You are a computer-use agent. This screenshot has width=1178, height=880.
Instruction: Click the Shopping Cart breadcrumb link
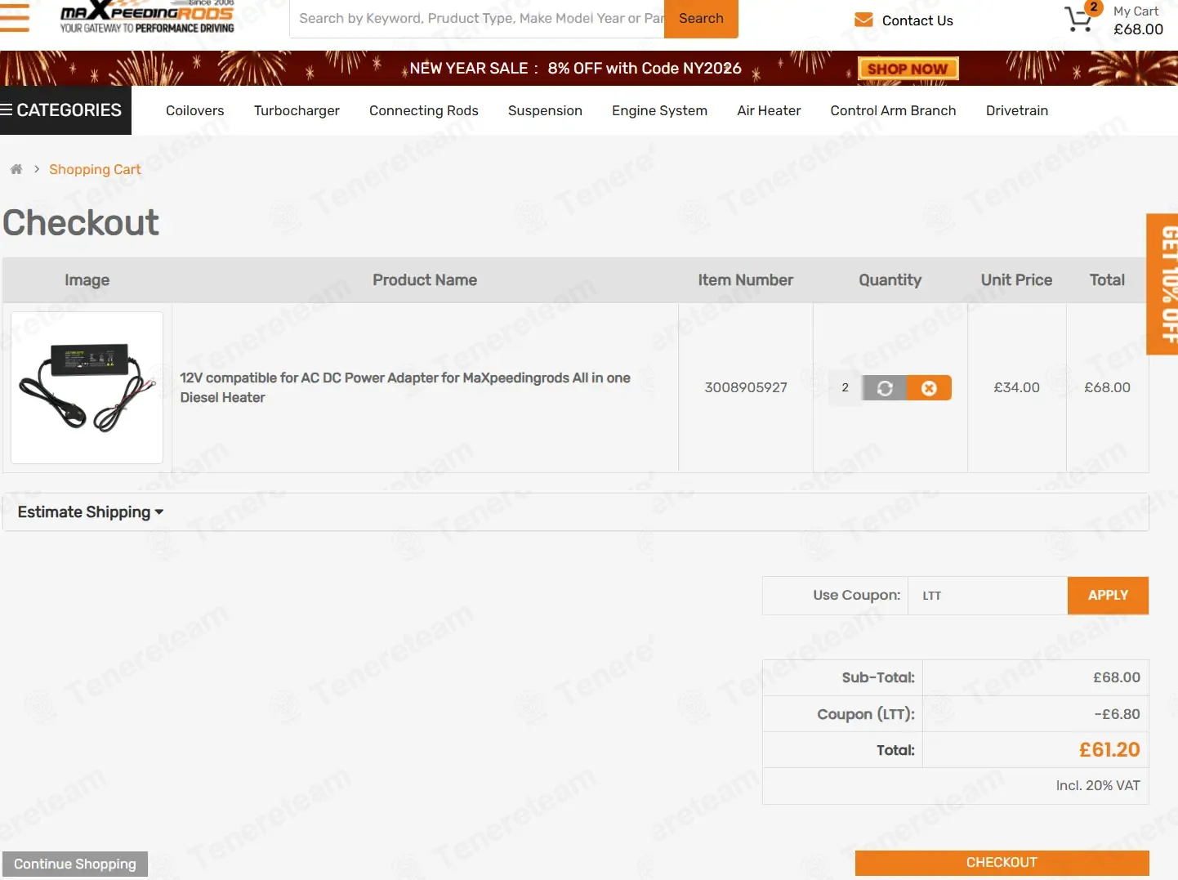click(95, 169)
